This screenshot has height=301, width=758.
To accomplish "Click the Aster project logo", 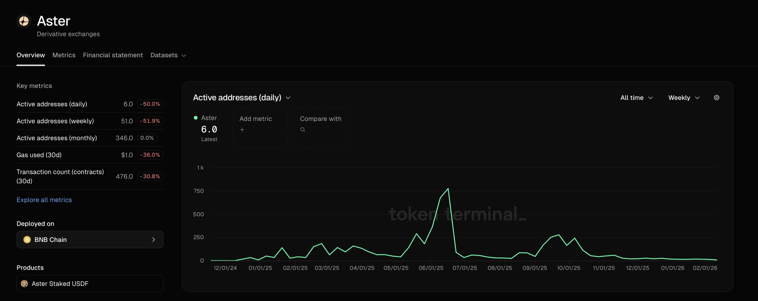I will point(24,21).
